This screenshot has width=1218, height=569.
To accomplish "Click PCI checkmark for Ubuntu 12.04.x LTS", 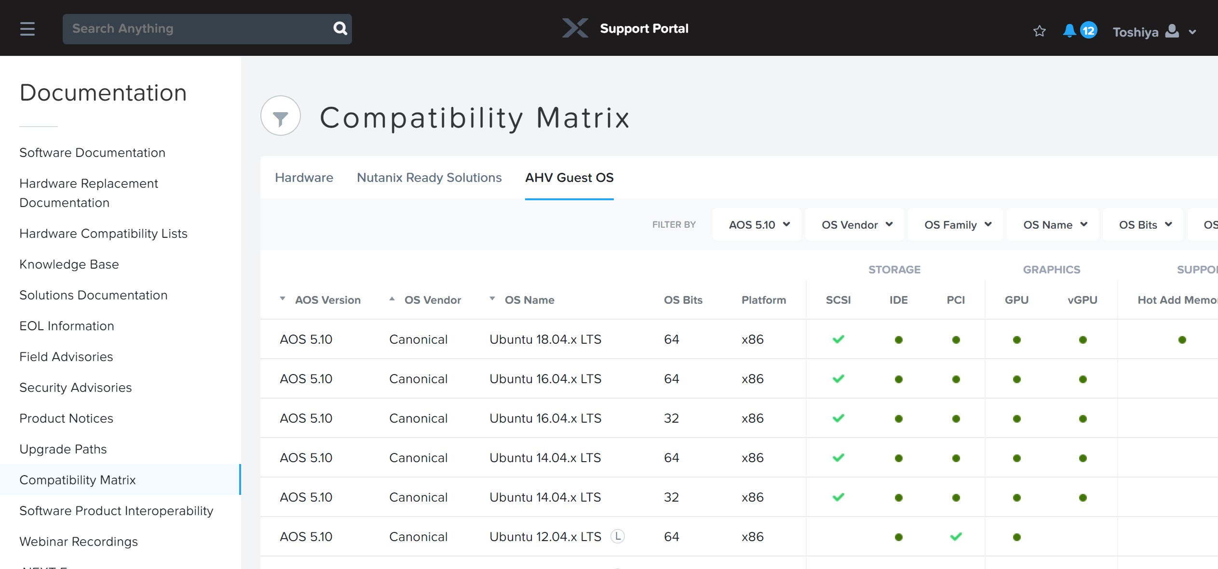I will click(956, 536).
